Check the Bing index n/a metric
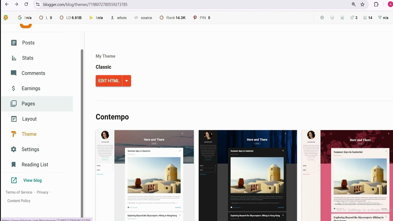This screenshot has height=221, width=393. pos(96,18)
